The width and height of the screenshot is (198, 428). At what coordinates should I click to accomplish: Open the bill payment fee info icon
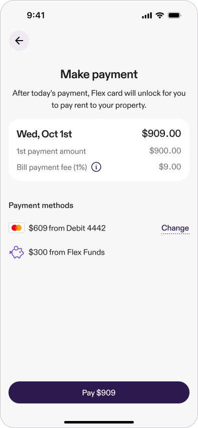(x=96, y=167)
